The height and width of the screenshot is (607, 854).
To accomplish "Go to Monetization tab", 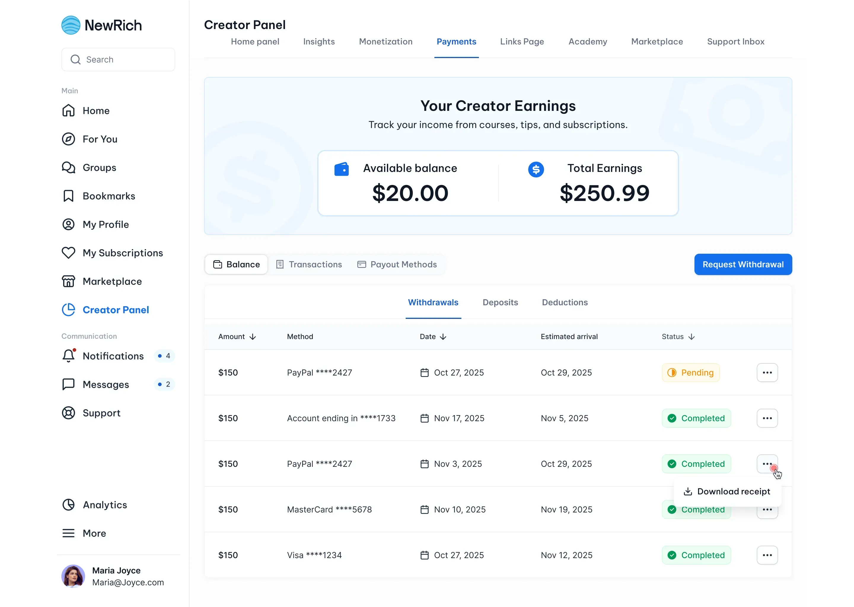I will 386,41.
